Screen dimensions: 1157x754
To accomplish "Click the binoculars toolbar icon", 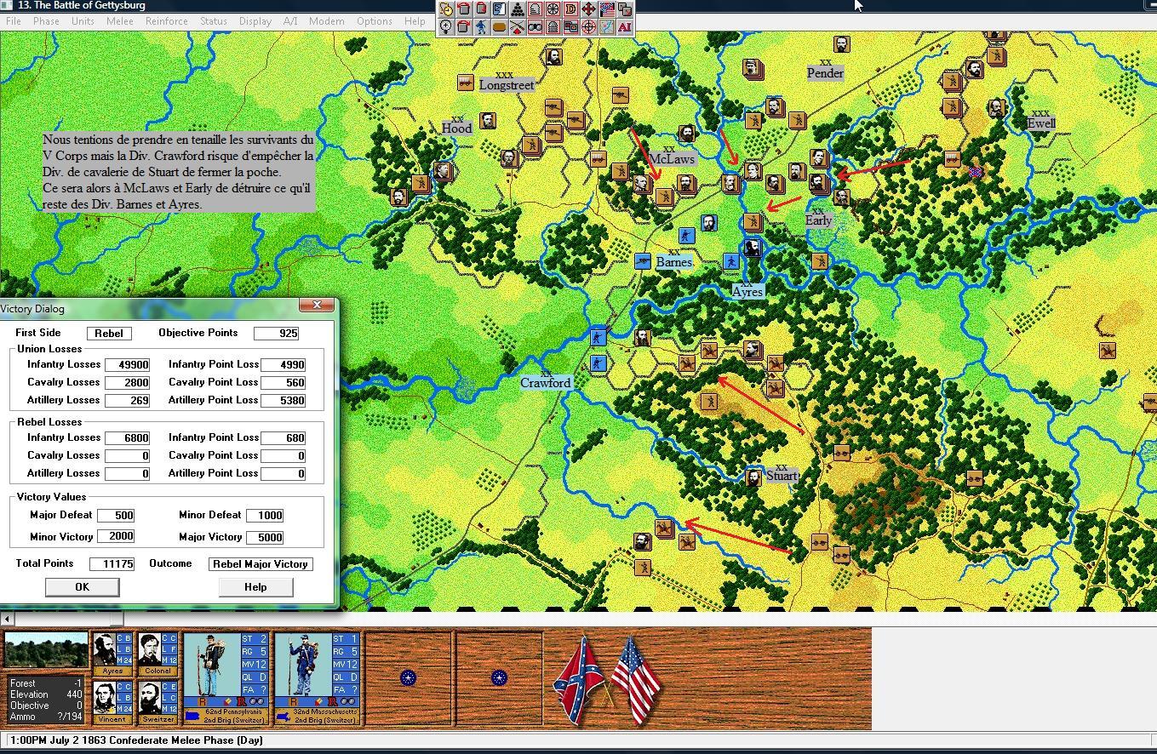I will [535, 27].
